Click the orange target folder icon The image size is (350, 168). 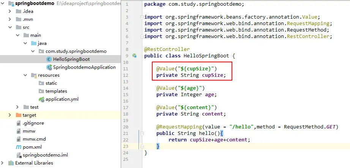19,115
